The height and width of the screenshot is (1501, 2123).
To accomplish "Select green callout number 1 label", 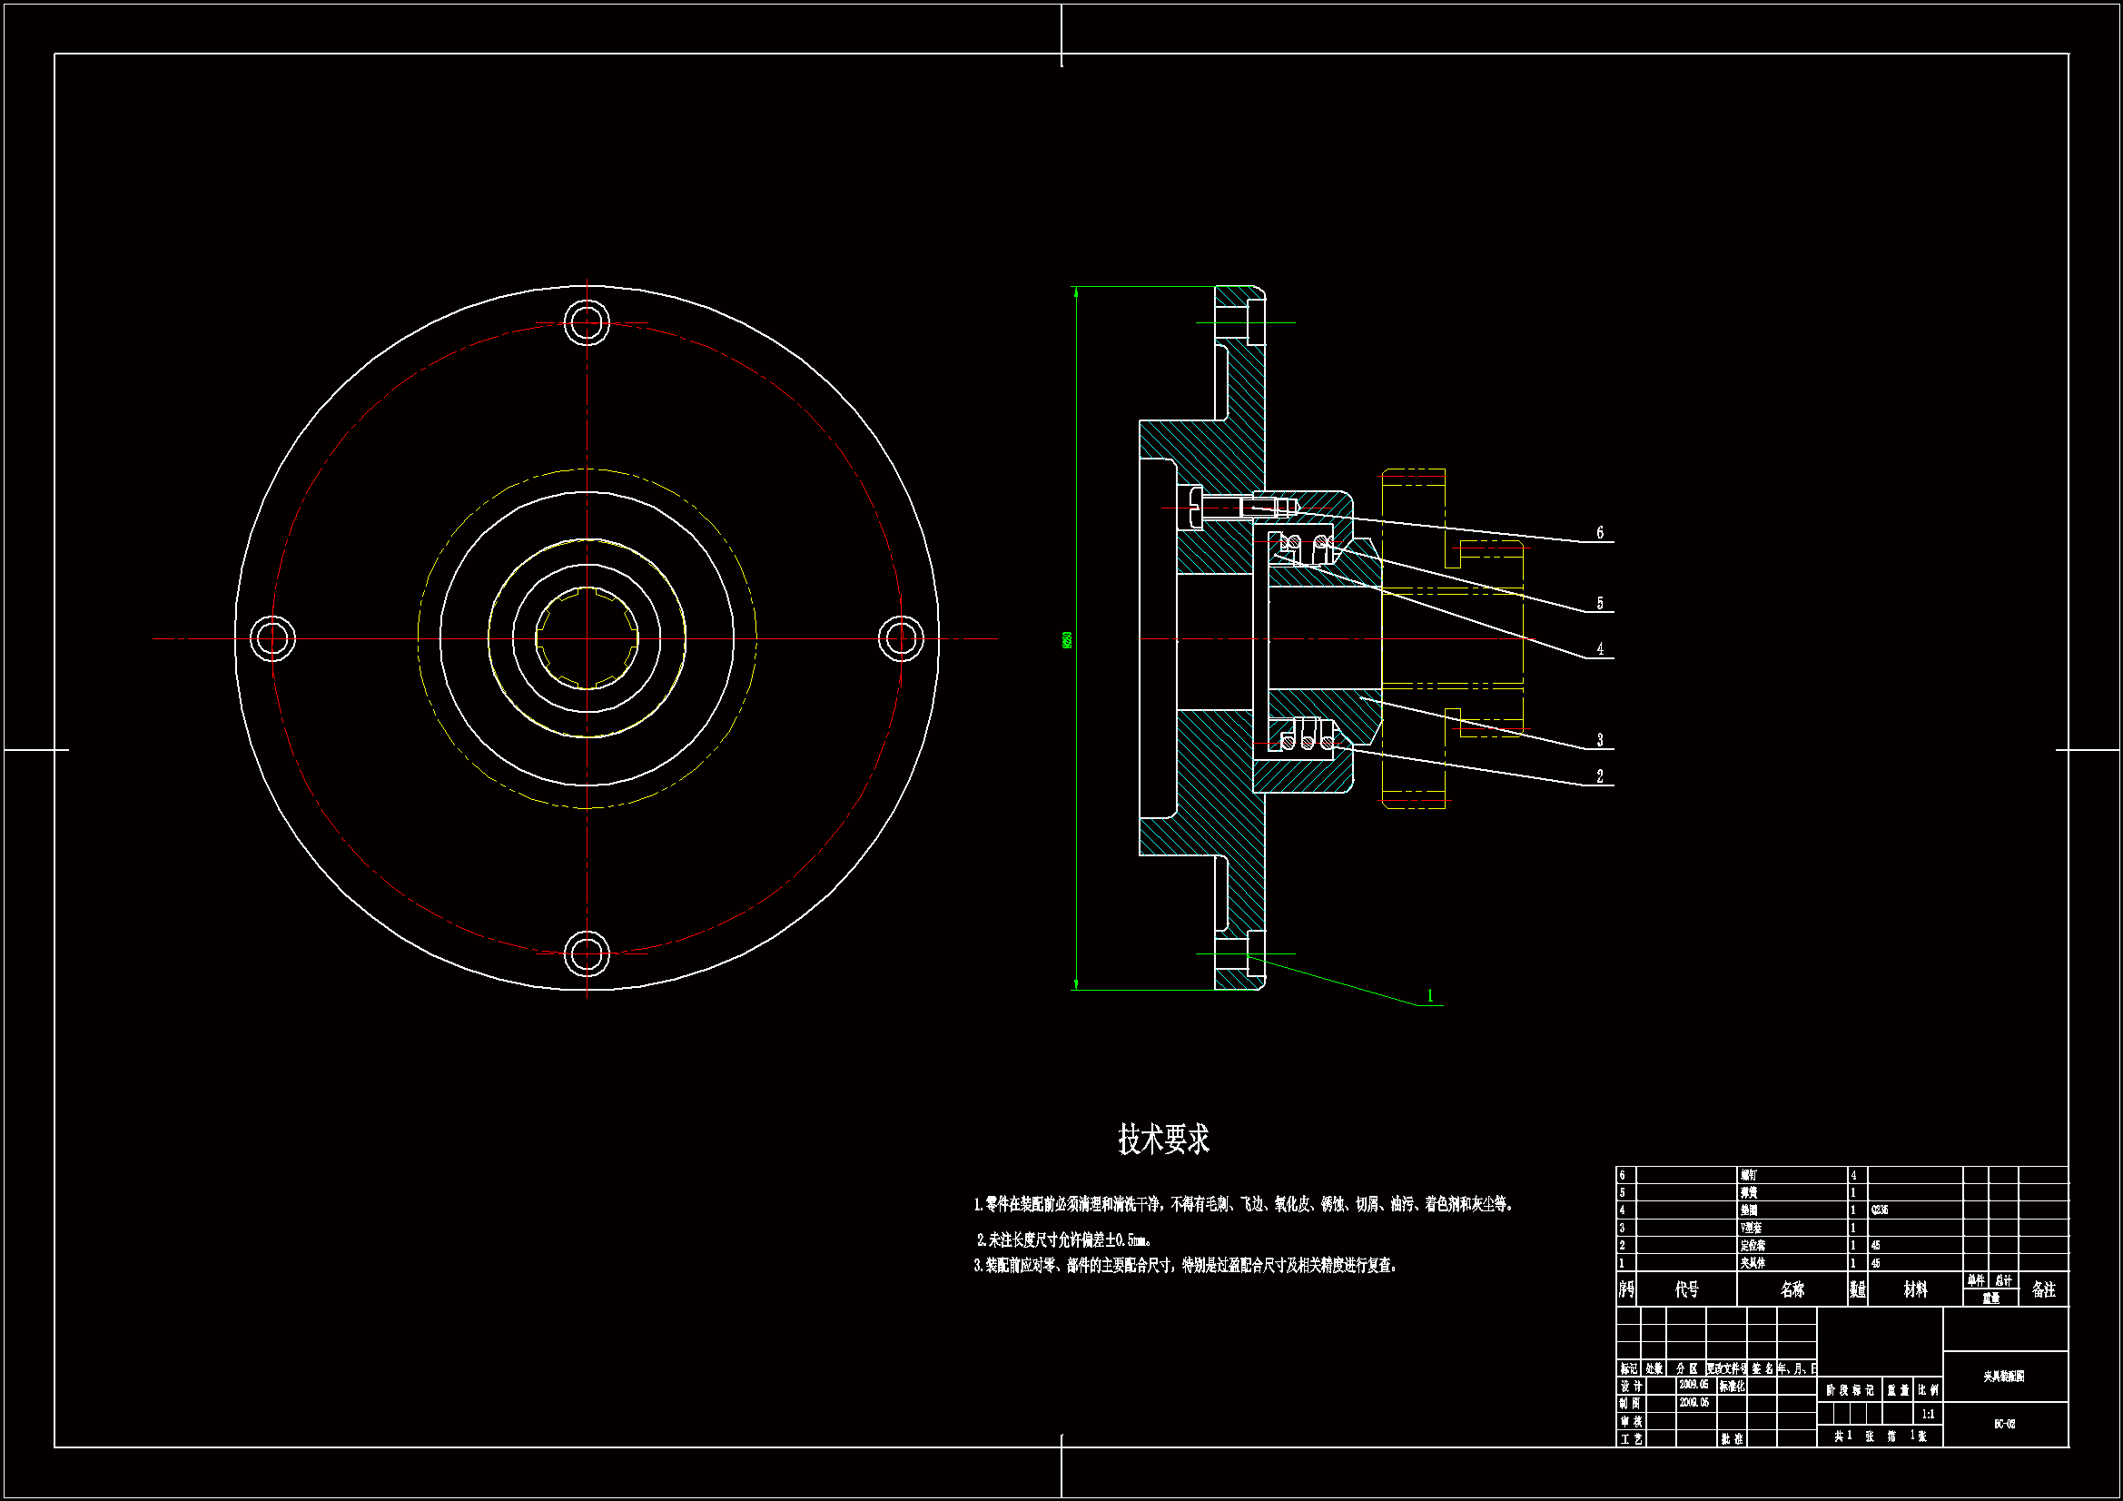I will tap(1429, 996).
